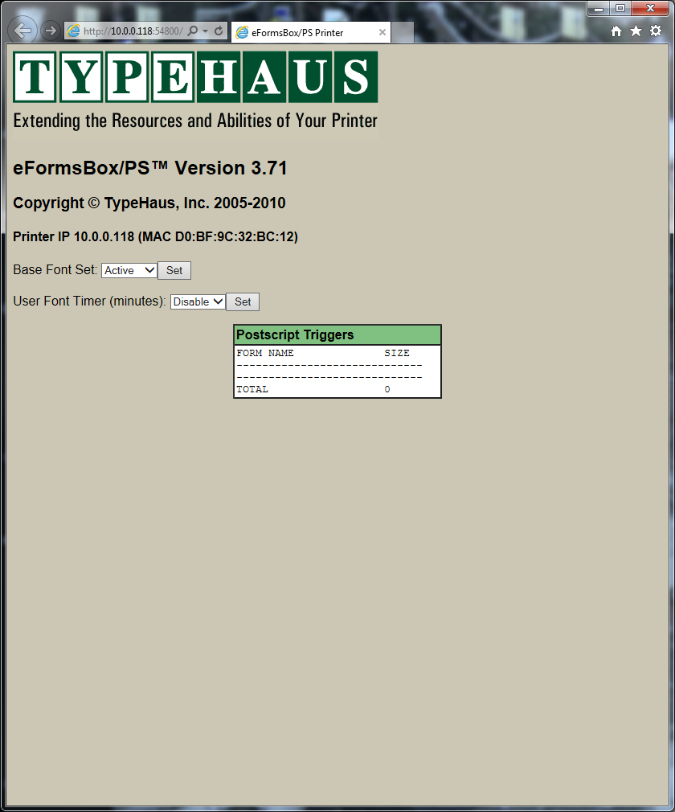Close the eFormsBox/PS Printer tab
The height and width of the screenshot is (812, 675).
click(382, 33)
